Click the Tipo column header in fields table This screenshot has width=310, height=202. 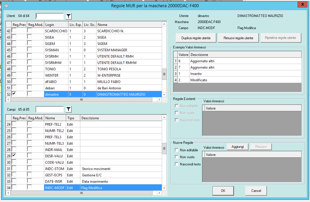73,118
